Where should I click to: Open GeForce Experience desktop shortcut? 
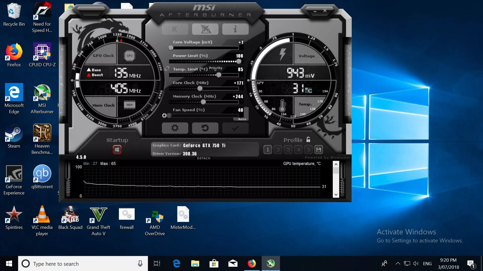14,180
